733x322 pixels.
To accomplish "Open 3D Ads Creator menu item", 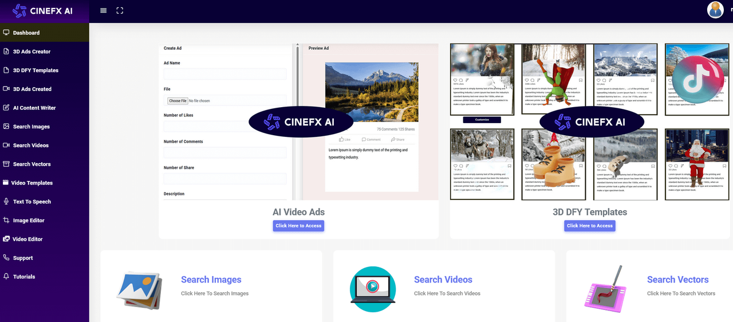I will pyautogui.click(x=32, y=52).
